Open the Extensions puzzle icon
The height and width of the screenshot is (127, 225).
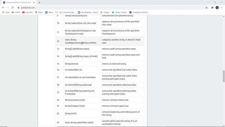[x=212, y=8]
